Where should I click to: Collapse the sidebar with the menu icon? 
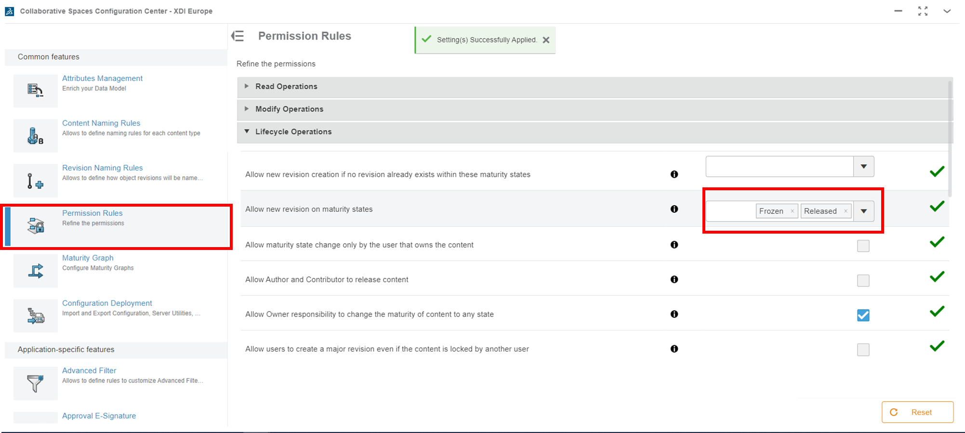(238, 36)
